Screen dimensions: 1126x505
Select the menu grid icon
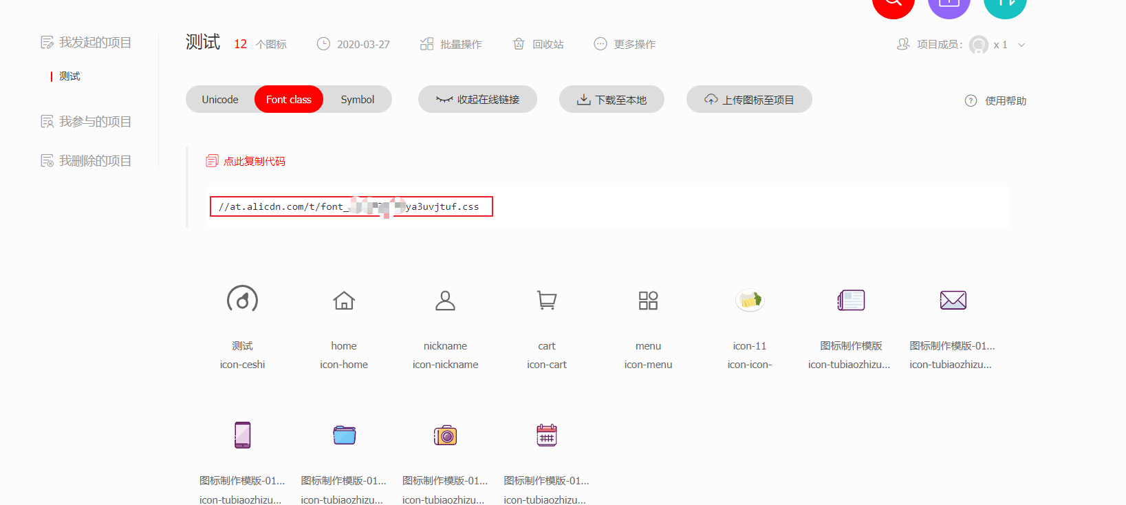click(648, 301)
